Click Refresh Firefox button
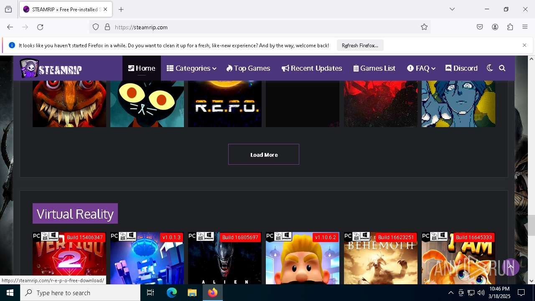This screenshot has width=535, height=301. coord(360,46)
